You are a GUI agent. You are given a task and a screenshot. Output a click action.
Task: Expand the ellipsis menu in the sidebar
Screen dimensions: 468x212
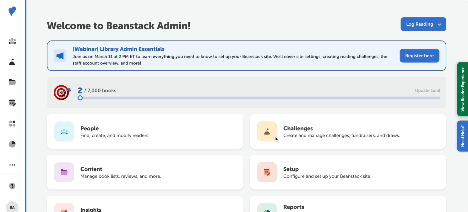(x=12, y=165)
